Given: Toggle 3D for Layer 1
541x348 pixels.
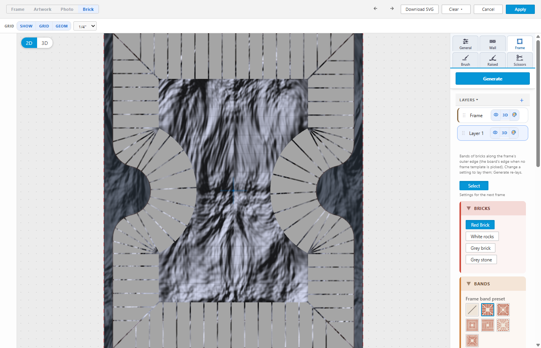Looking at the screenshot, I should pos(504,133).
